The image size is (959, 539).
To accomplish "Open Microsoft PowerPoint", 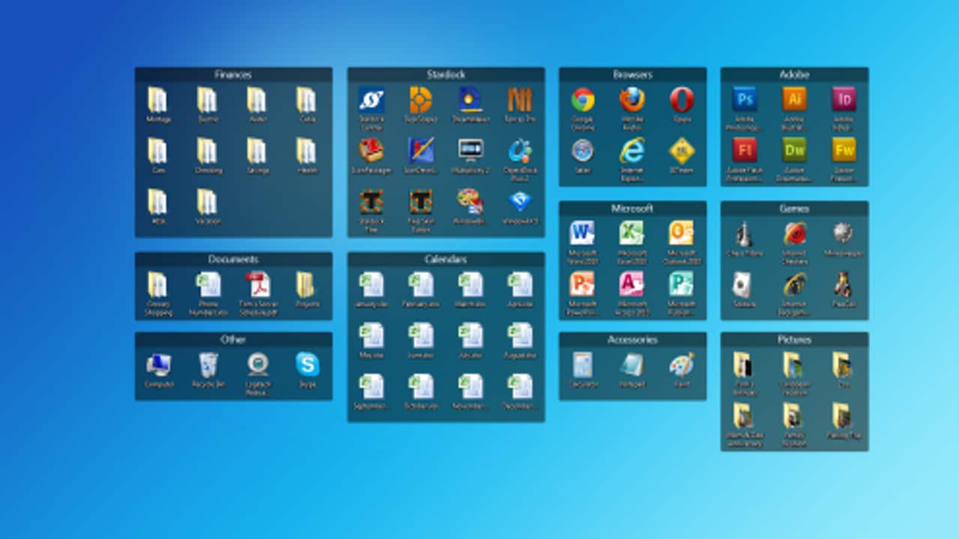I will pos(582,283).
